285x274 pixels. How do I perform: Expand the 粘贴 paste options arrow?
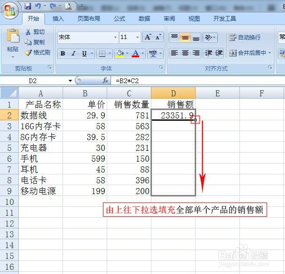(13, 57)
